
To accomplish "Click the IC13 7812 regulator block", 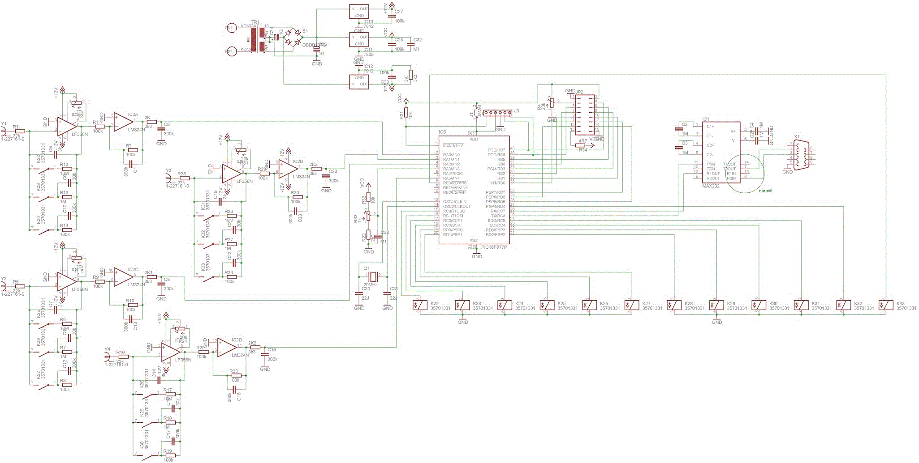I will 359,12.
